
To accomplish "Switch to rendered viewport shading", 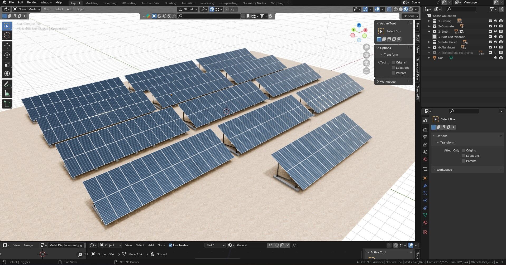I will pos(411,9).
